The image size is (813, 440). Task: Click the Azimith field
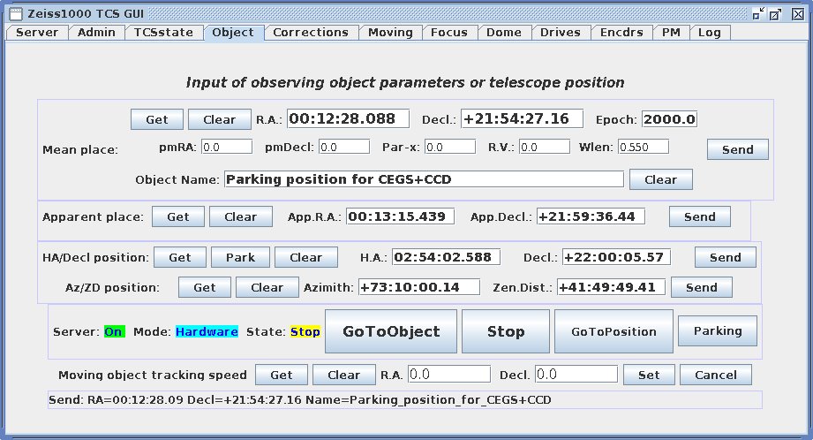(419, 287)
